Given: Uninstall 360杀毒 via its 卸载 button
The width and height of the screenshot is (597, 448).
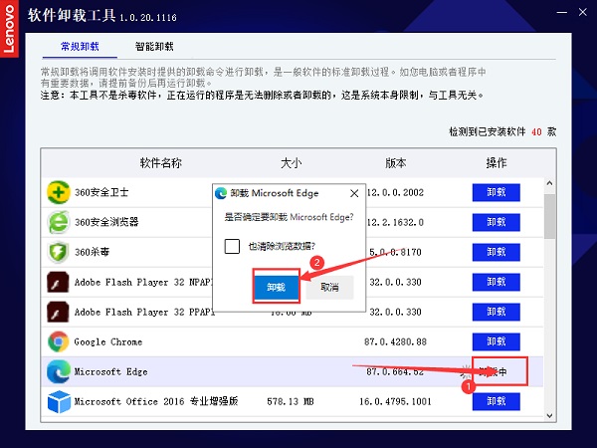Looking at the screenshot, I should tap(497, 252).
